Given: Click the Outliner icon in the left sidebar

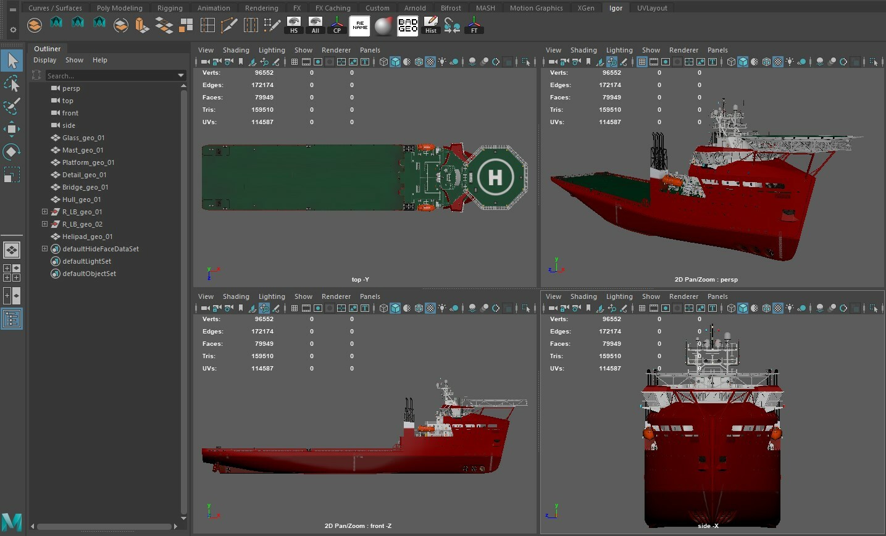Looking at the screenshot, I should point(12,319).
